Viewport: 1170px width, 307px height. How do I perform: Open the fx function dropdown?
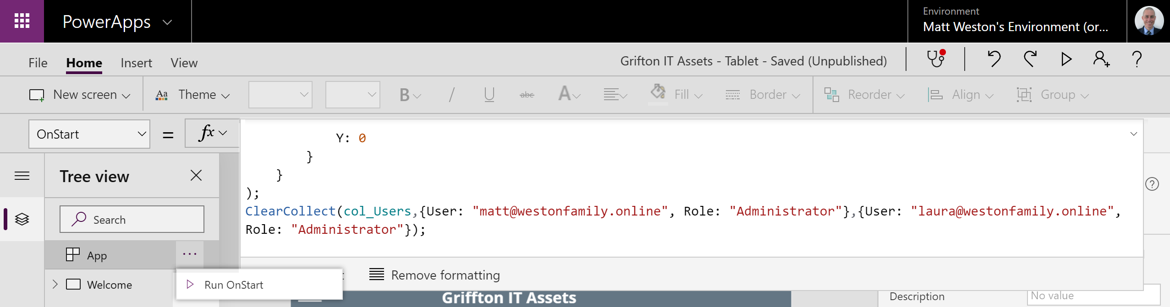pyautogui.click(x=212, y=133)
